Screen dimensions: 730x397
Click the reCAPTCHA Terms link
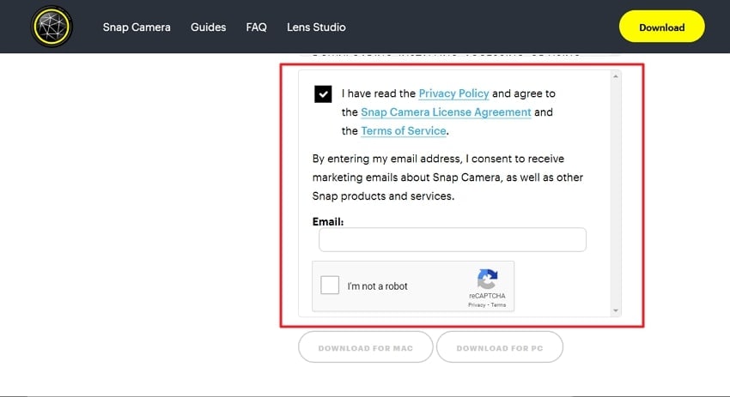tap(498, 305)
